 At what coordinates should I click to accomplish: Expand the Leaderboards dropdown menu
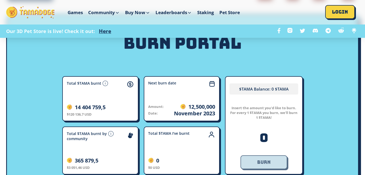click(x=173, y=13)
